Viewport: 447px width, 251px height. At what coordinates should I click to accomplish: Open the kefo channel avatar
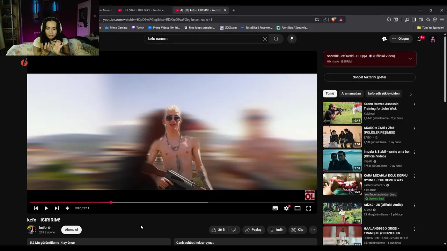(x=31, y=230)
